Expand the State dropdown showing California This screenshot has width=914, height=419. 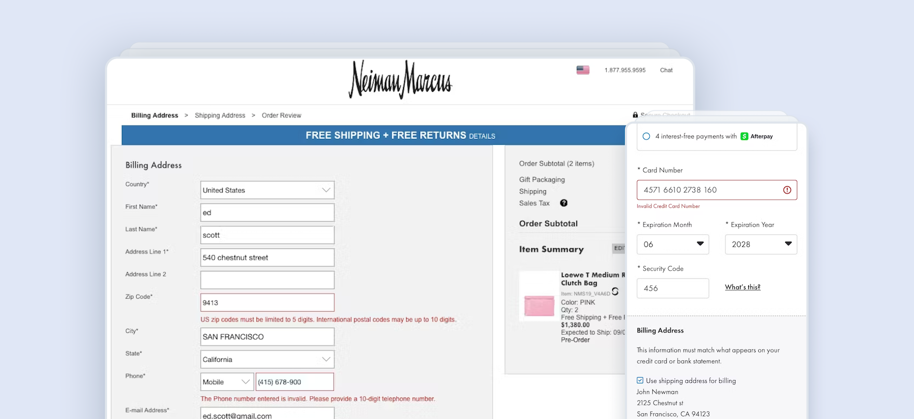[x=267, y=359]
